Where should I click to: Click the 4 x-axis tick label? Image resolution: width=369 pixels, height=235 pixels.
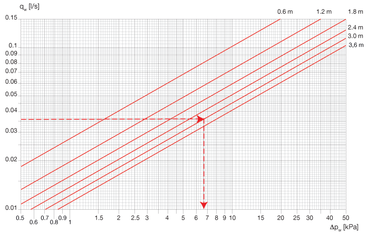167,218
